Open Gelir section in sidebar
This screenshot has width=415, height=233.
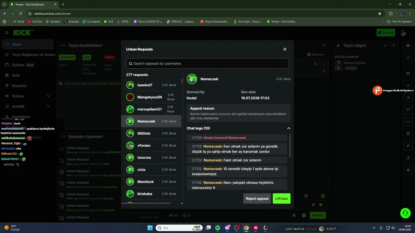pyautogui.click(x=28, y=75)
